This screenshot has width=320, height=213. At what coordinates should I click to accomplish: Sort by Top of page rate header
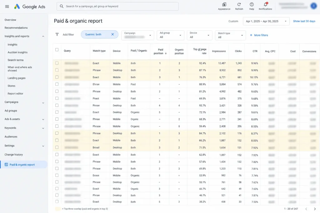point(200,51)
